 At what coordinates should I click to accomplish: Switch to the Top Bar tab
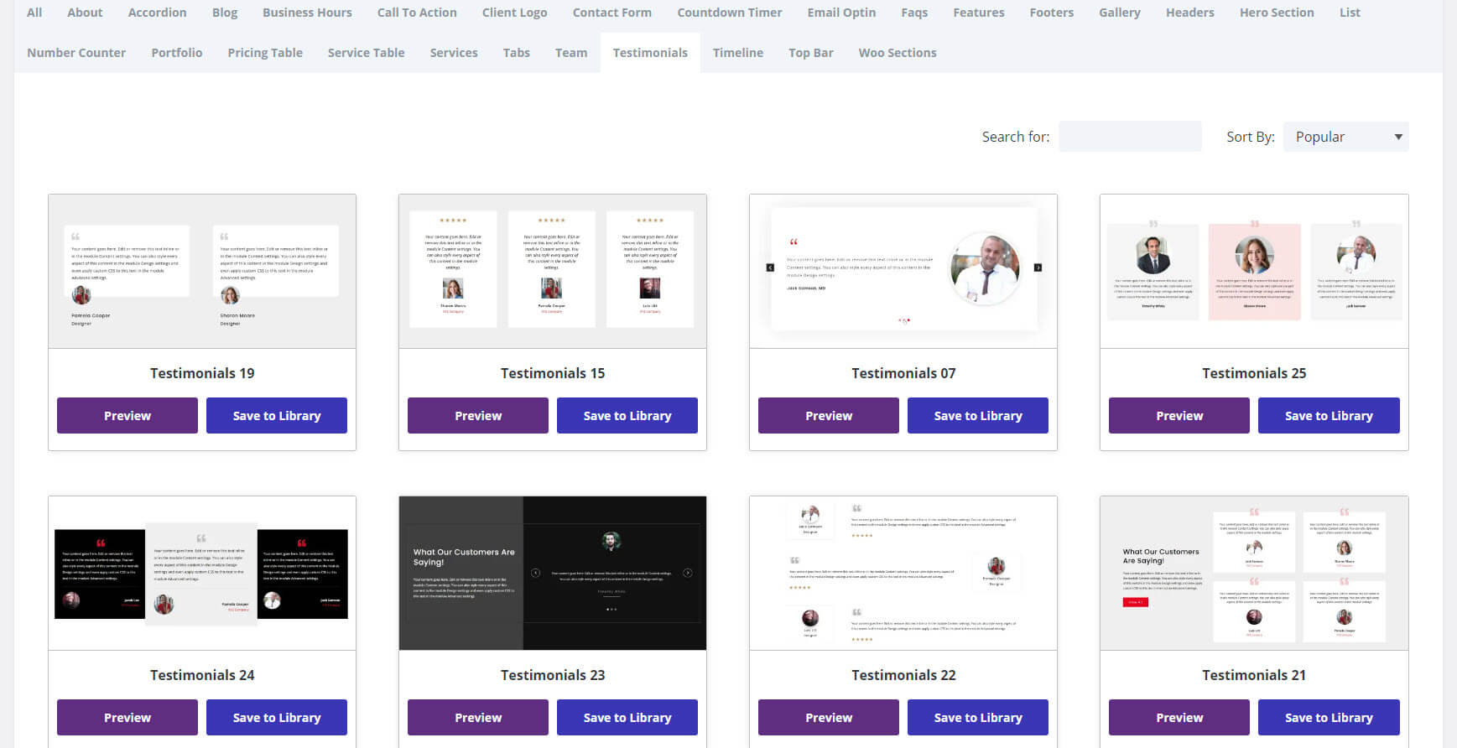point(811,53)
